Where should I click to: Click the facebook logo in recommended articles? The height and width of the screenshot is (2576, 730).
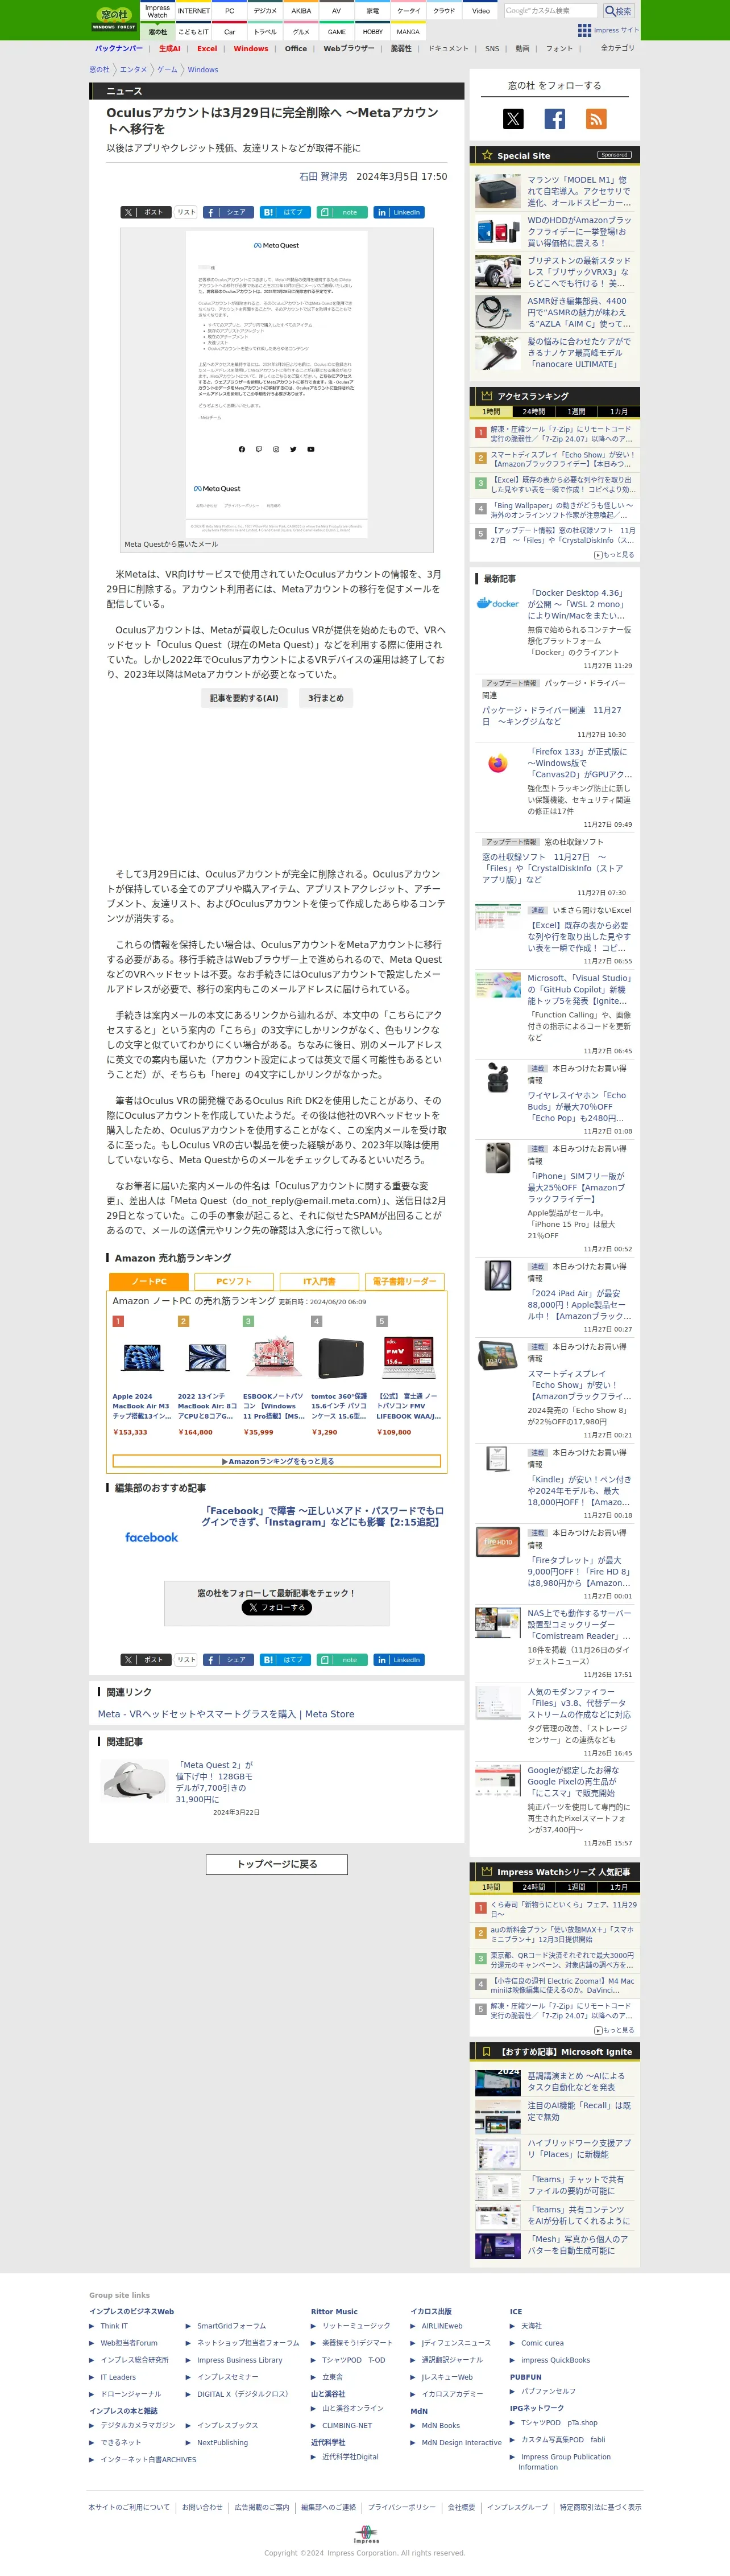coord(152,1537)
